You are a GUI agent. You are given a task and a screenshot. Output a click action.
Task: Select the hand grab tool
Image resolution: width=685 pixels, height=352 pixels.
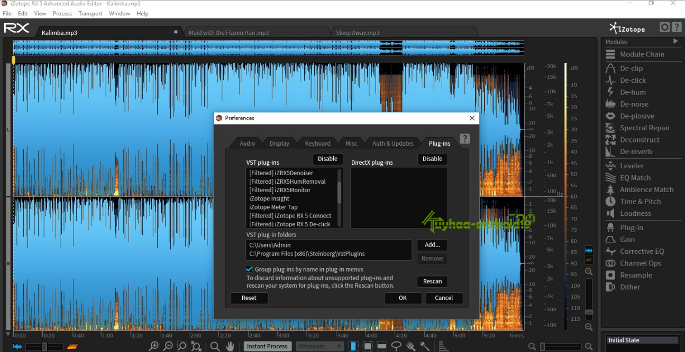[x=230, y=346]
